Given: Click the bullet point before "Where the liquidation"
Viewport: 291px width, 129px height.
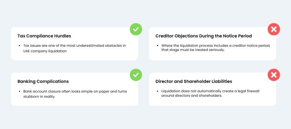Looking at the screenshot, I should coord(158,46).
